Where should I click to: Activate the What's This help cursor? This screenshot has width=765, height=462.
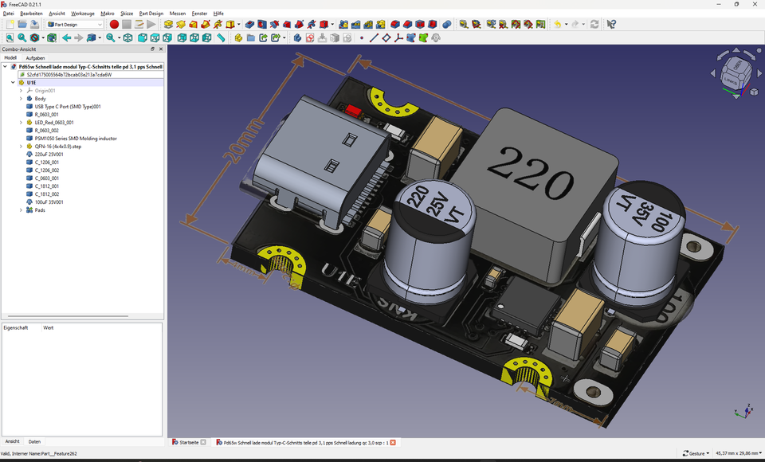(x=610, y=25)
